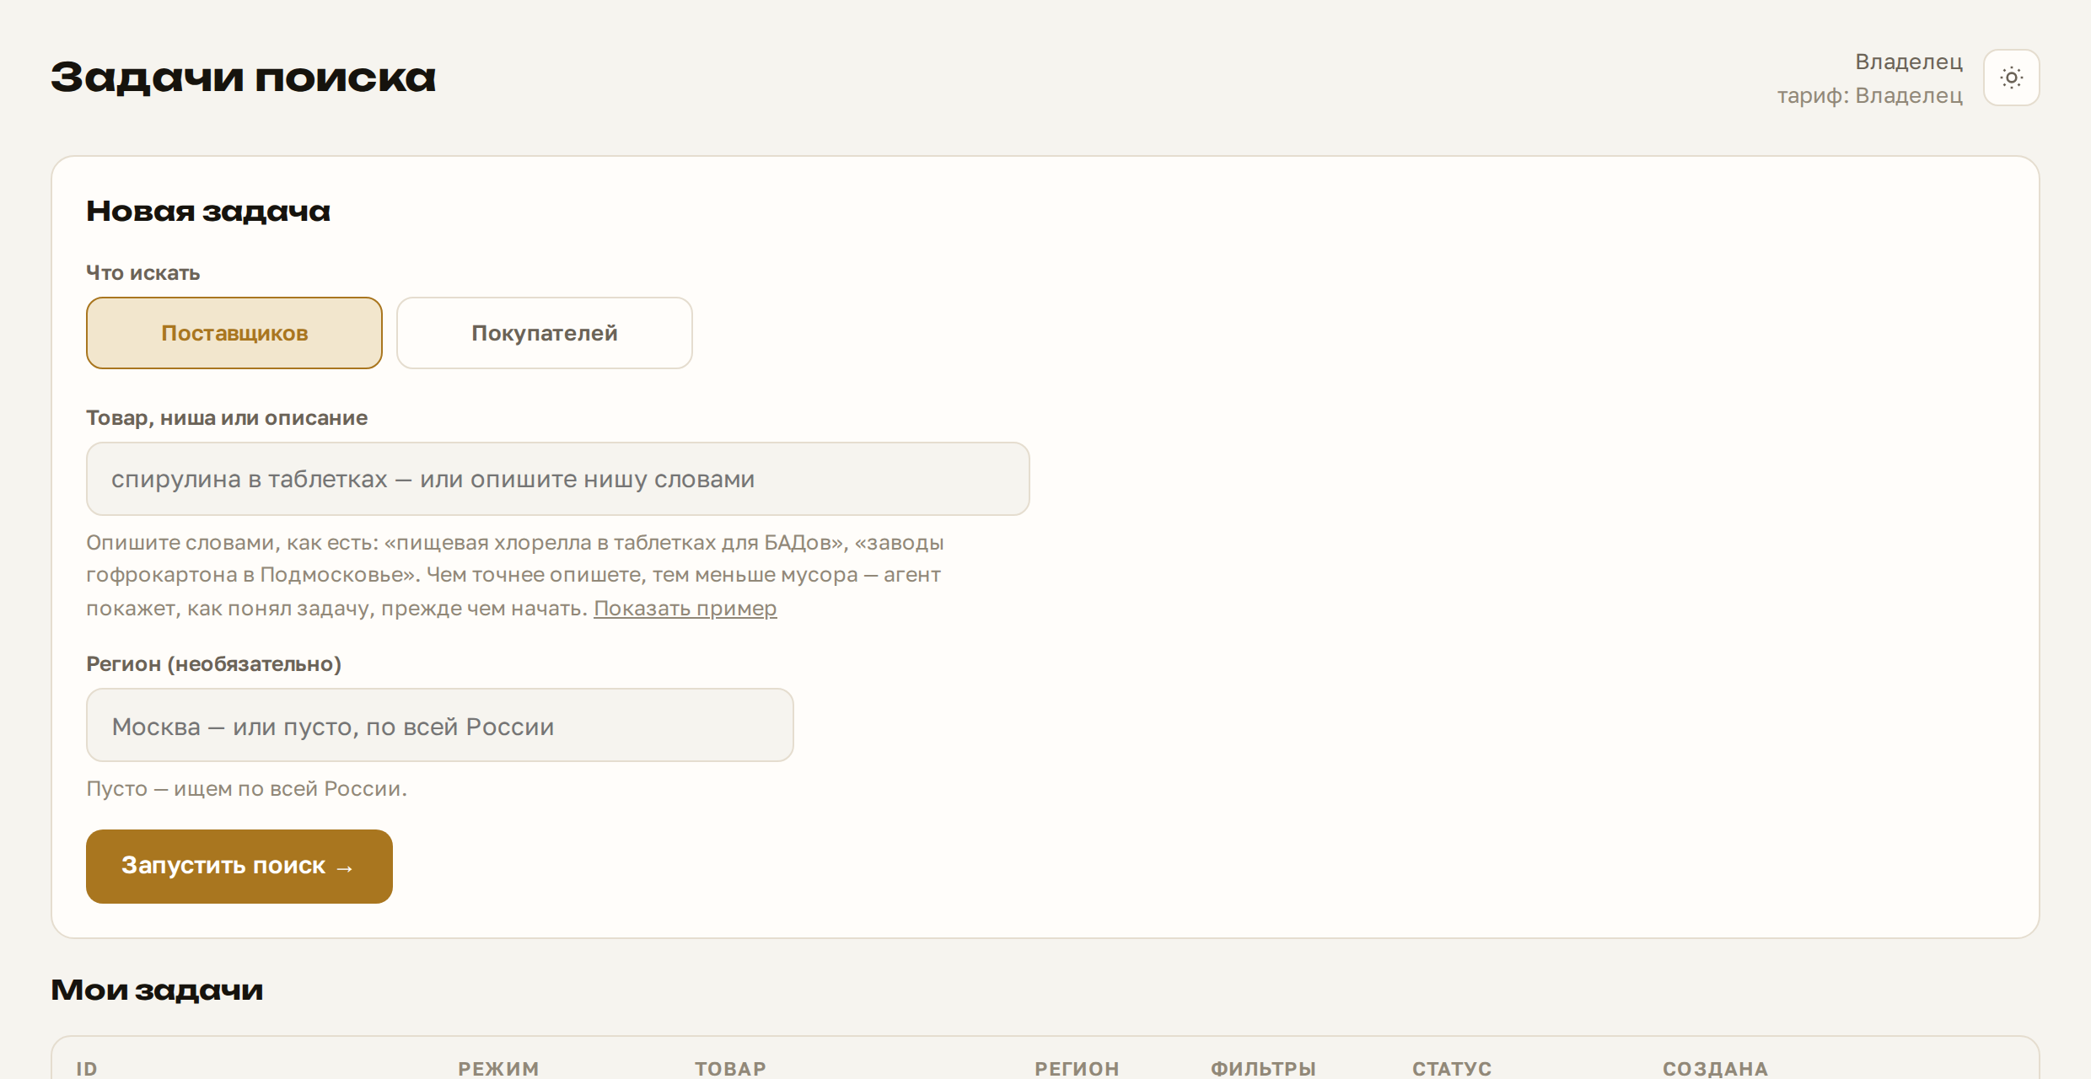Click the РЕГИОН column header
This screenshot has width=2091, height=1079.
[x=1077, y=1069]
